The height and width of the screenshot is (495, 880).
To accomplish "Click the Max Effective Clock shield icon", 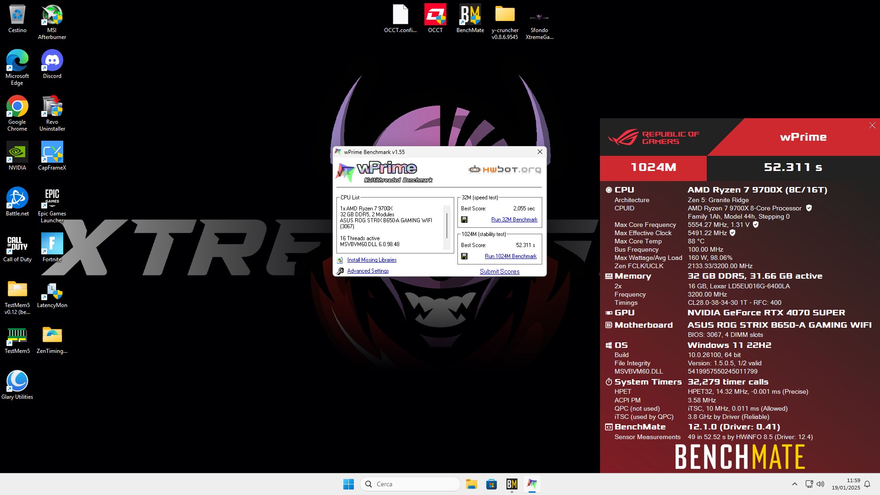I will (x=732, y=233).
